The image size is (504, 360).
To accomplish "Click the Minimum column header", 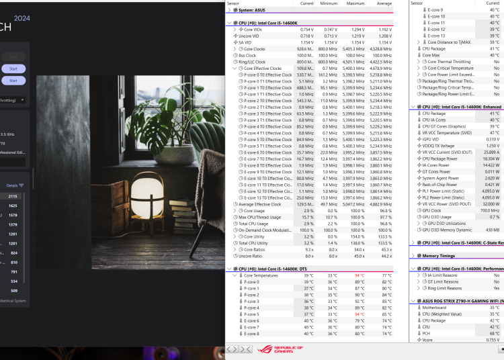I will coord(329,3).
